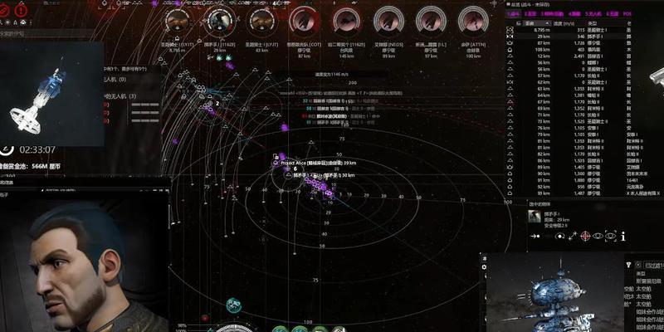Sort overview by 距离 column header

[537, 24]
